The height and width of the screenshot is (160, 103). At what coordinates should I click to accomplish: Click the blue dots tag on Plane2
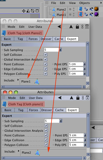pos(86,9)
